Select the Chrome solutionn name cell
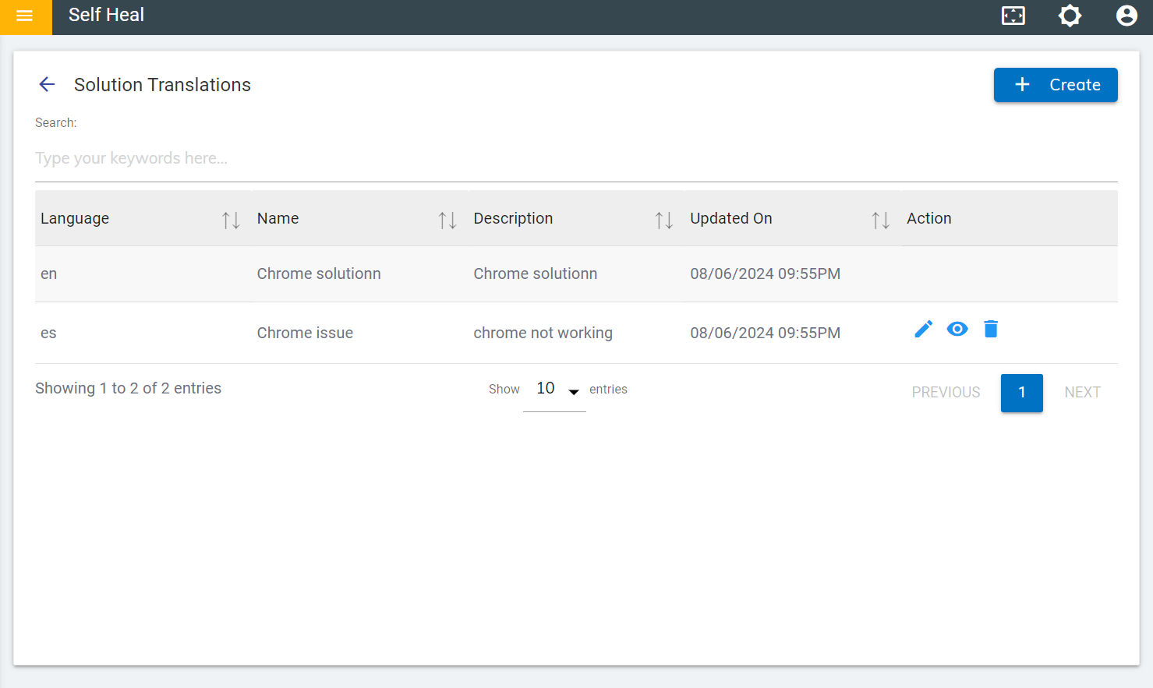The image size is (1153, 688). (x=319, y=274)
